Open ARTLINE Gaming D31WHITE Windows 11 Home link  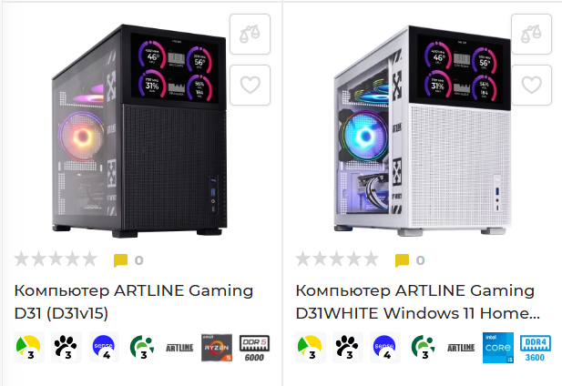tap(417, 302)
